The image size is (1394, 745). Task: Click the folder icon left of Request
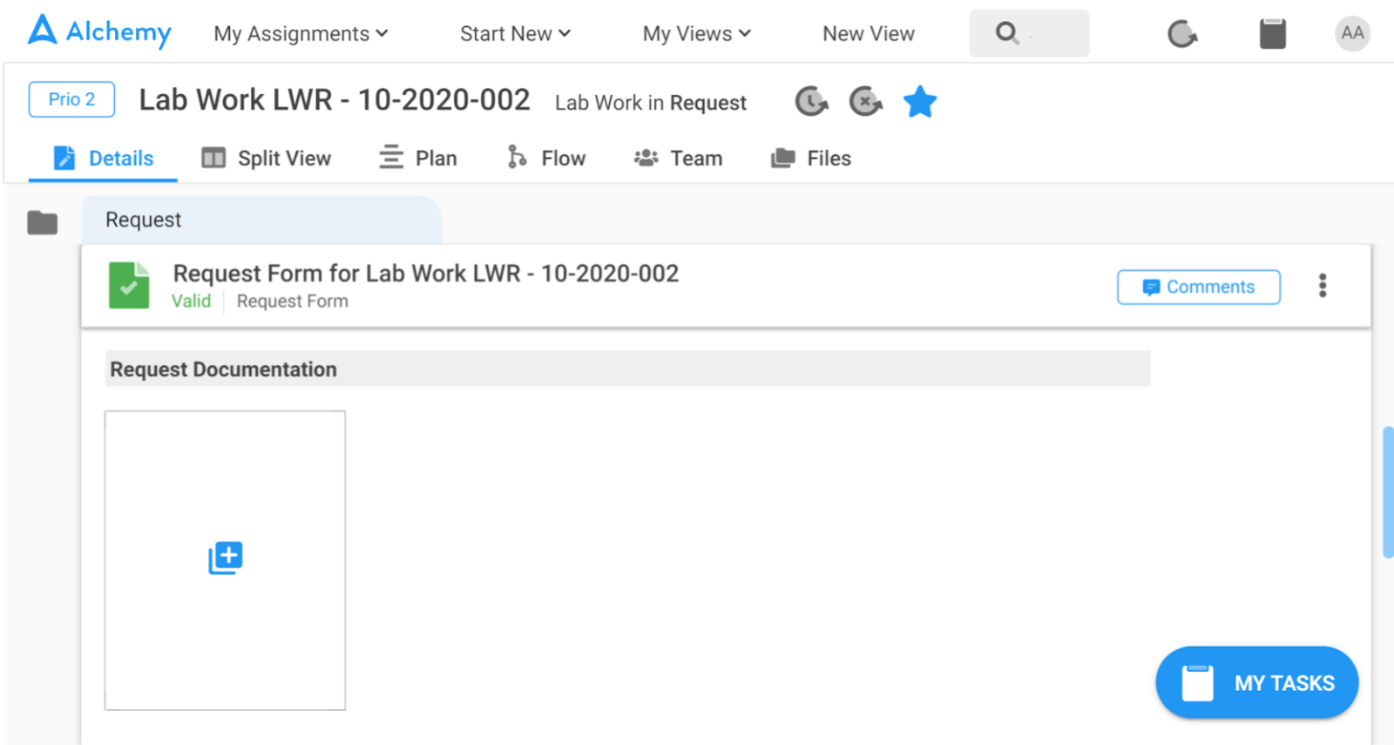pyautogui.click(x=42, y=223)
